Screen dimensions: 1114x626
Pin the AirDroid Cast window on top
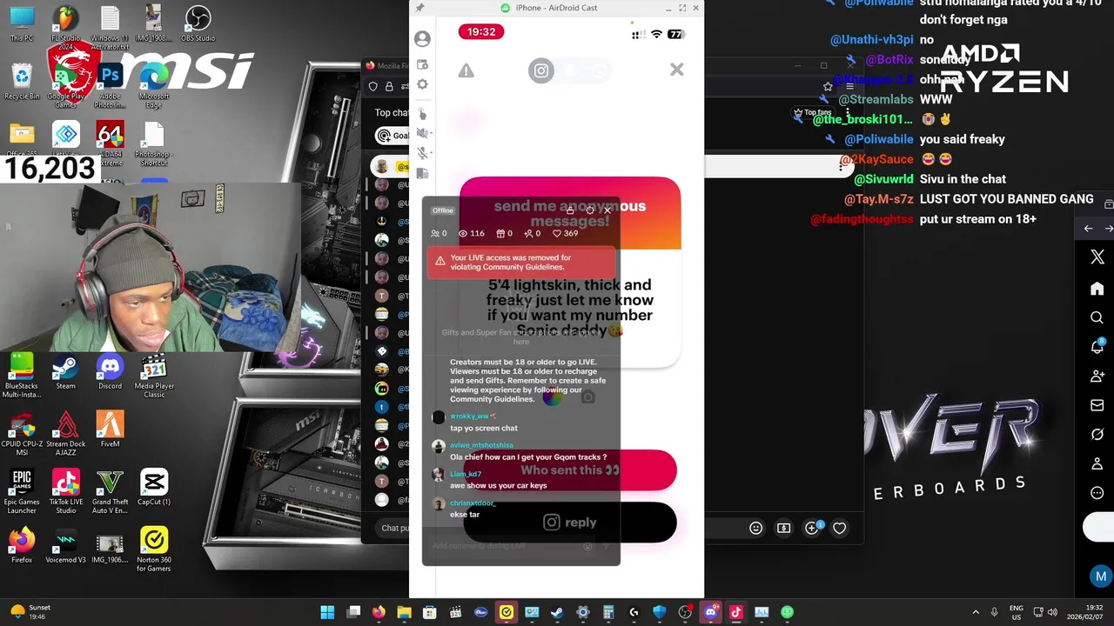pyautogui.click(x=419, y=8)
